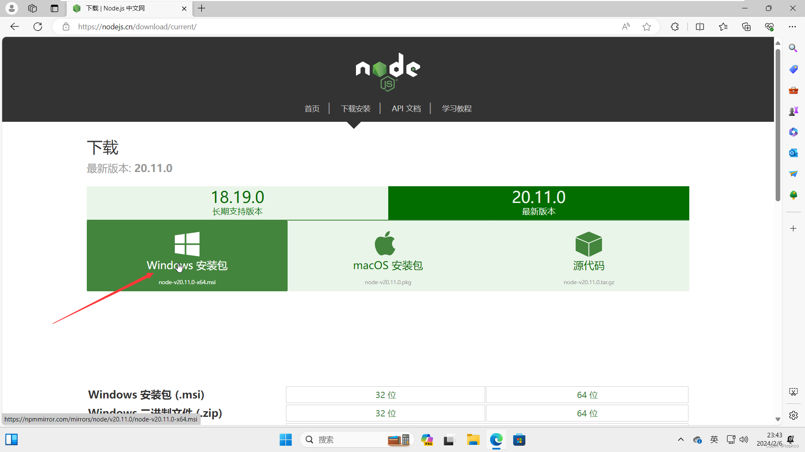Open the tab actions menu icon
Screen dimensions: 805x452
click(55, 8)
